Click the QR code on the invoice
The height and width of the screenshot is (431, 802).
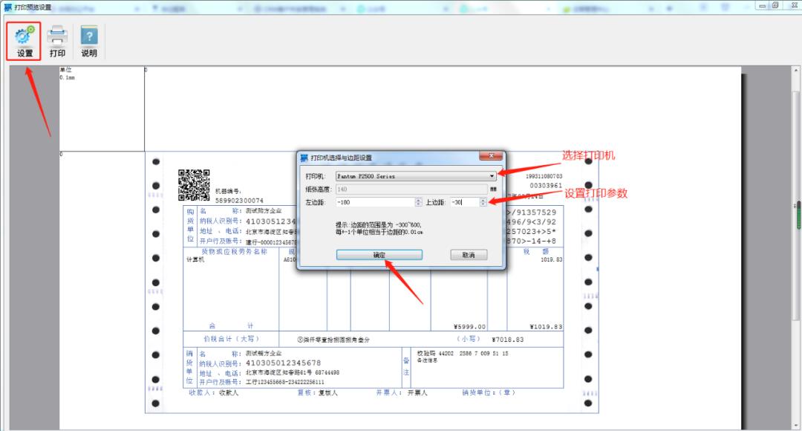coord(194,185)
